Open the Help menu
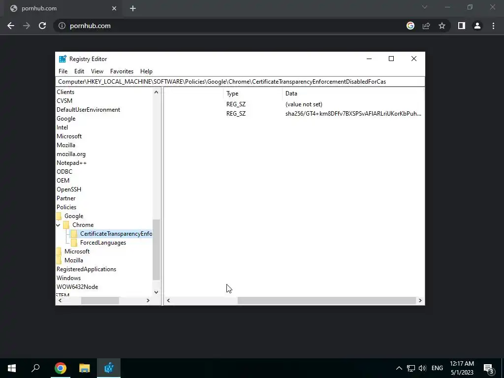 [146, 71]
